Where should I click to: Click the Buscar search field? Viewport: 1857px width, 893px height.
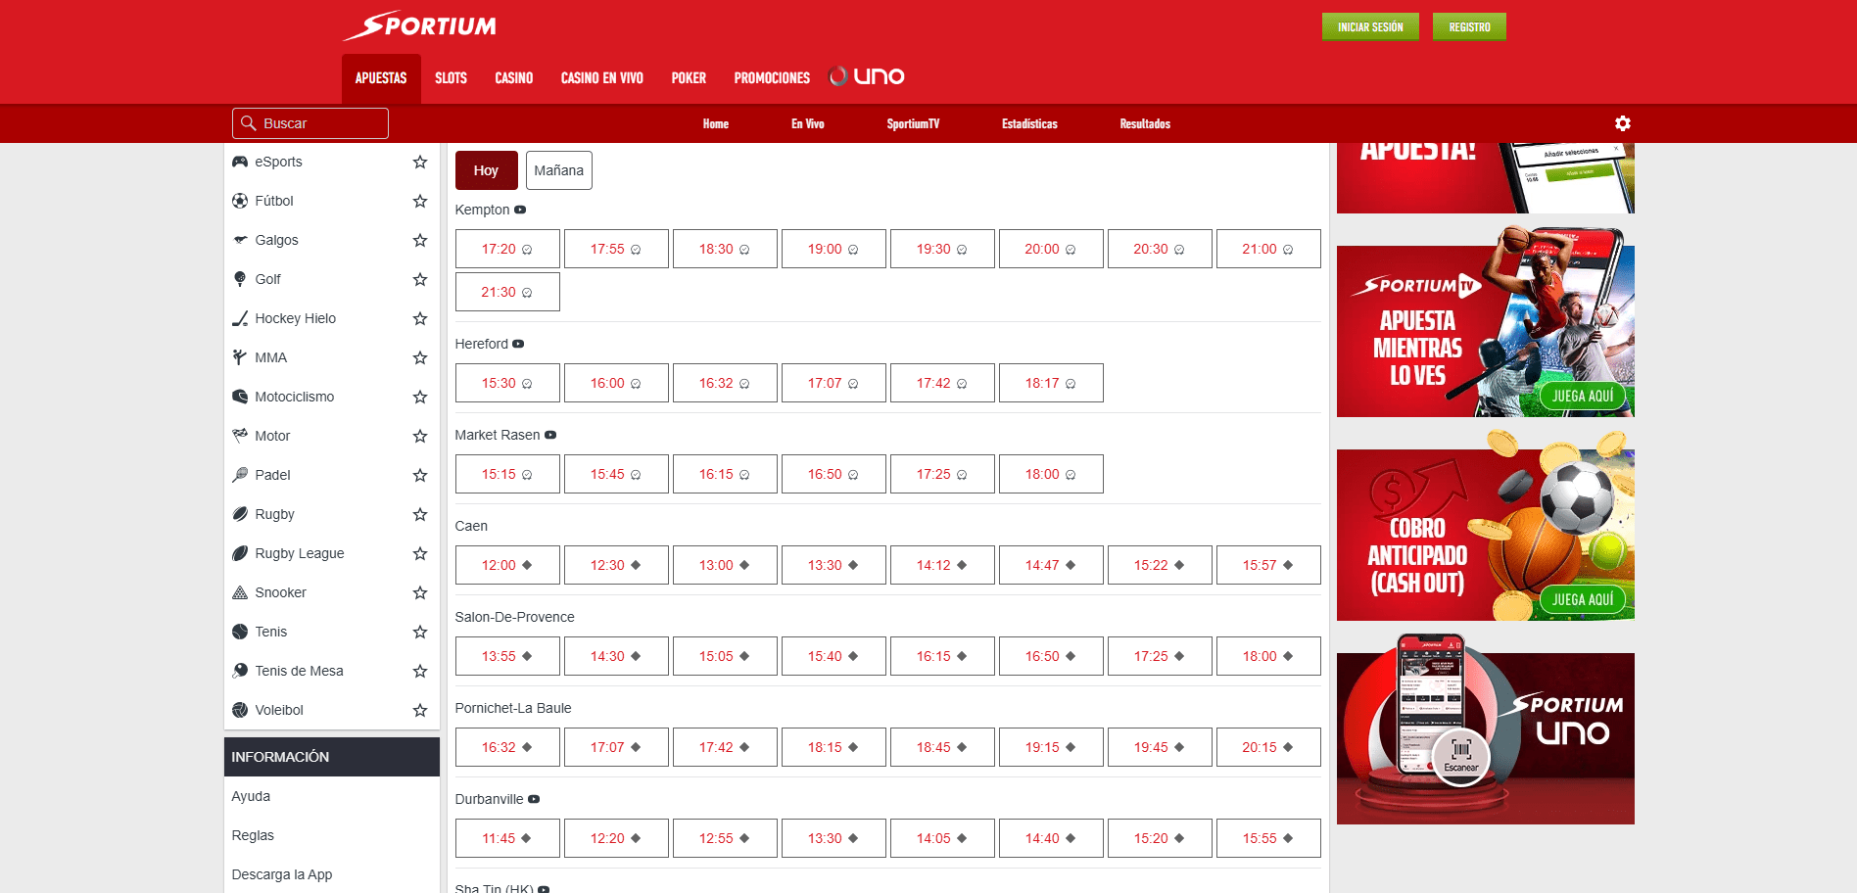310,123
